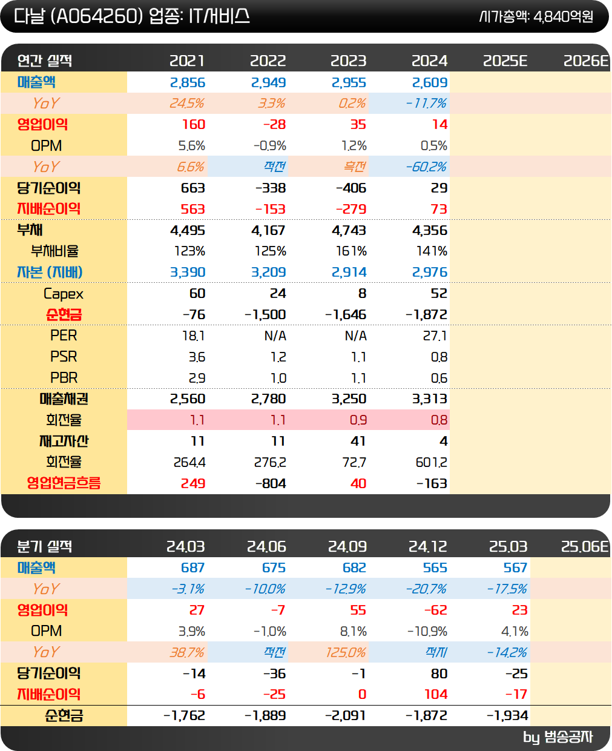Screen dimensions: 612x751
Task: Click the 2023 매출채권 회전율 value 0.9
Action: point(358,420)
